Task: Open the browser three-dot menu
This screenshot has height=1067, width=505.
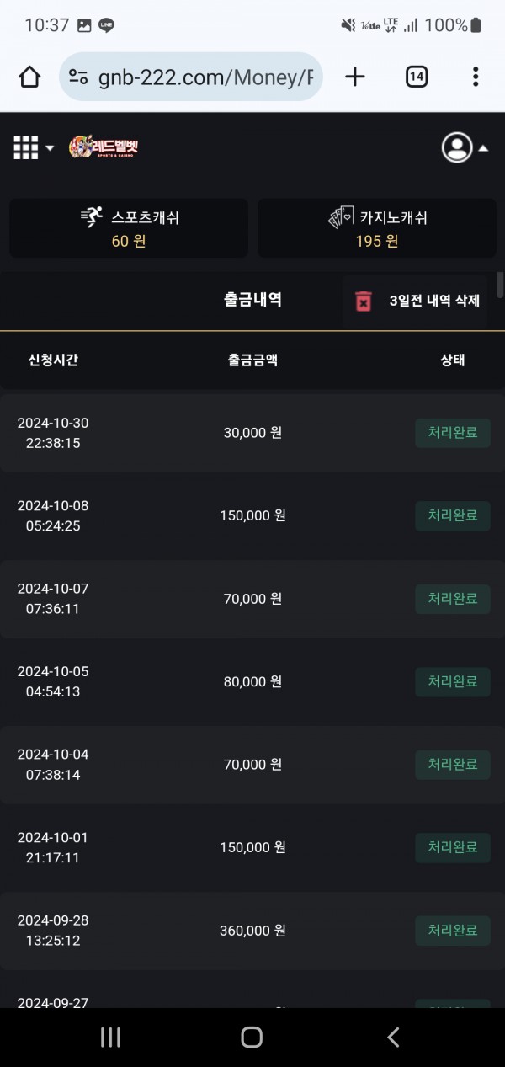Action: pyautogui.click(x=476, y=77)
